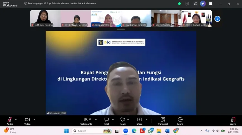
Task: Expand caret next to Chat
Action: (113, 120)
